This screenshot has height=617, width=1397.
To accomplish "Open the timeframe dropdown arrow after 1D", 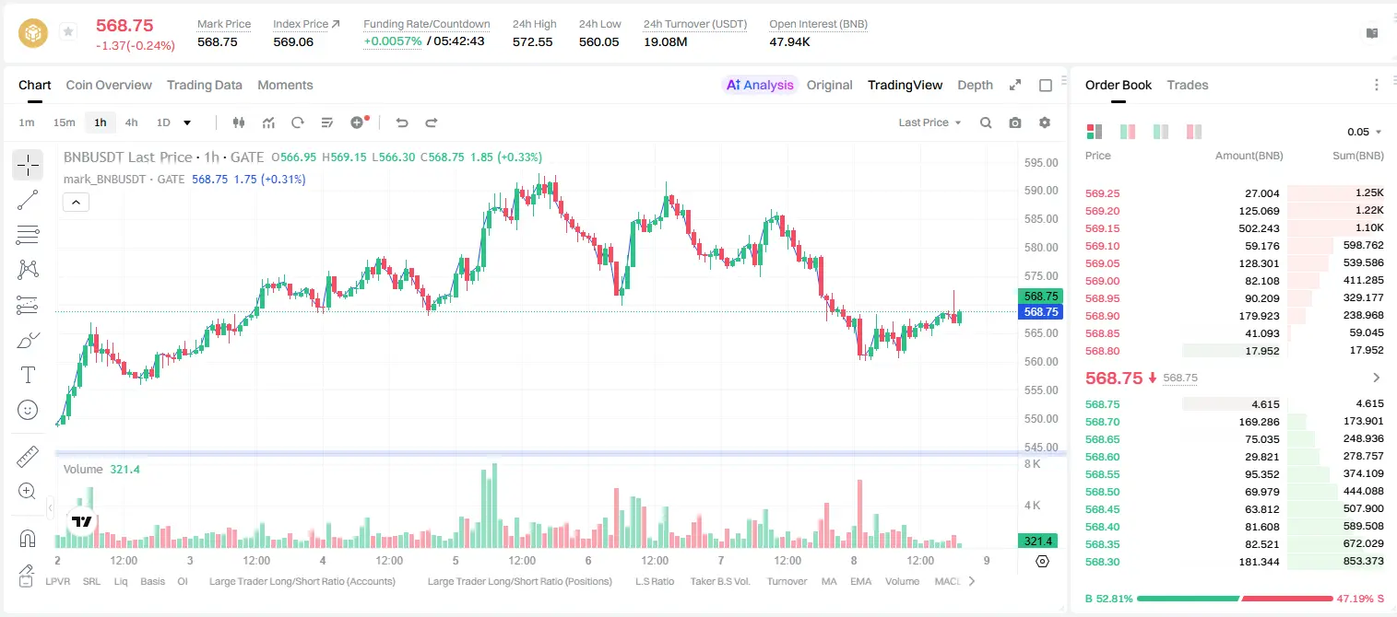I will click(187, 122).
